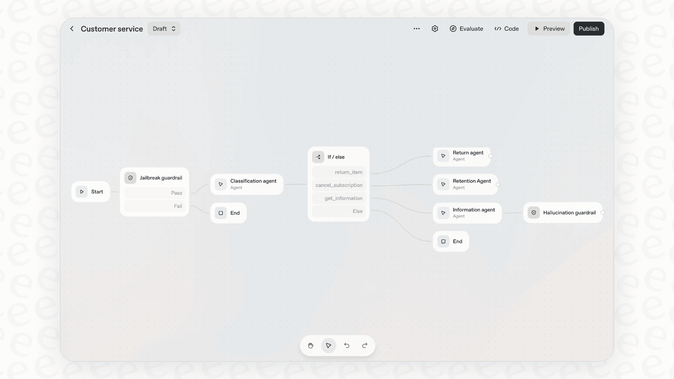The height and width of the screenshot is (379, 674).
Task: Start a Preview of the workflow
Action: pyautogui.click(x=549, y=28)
